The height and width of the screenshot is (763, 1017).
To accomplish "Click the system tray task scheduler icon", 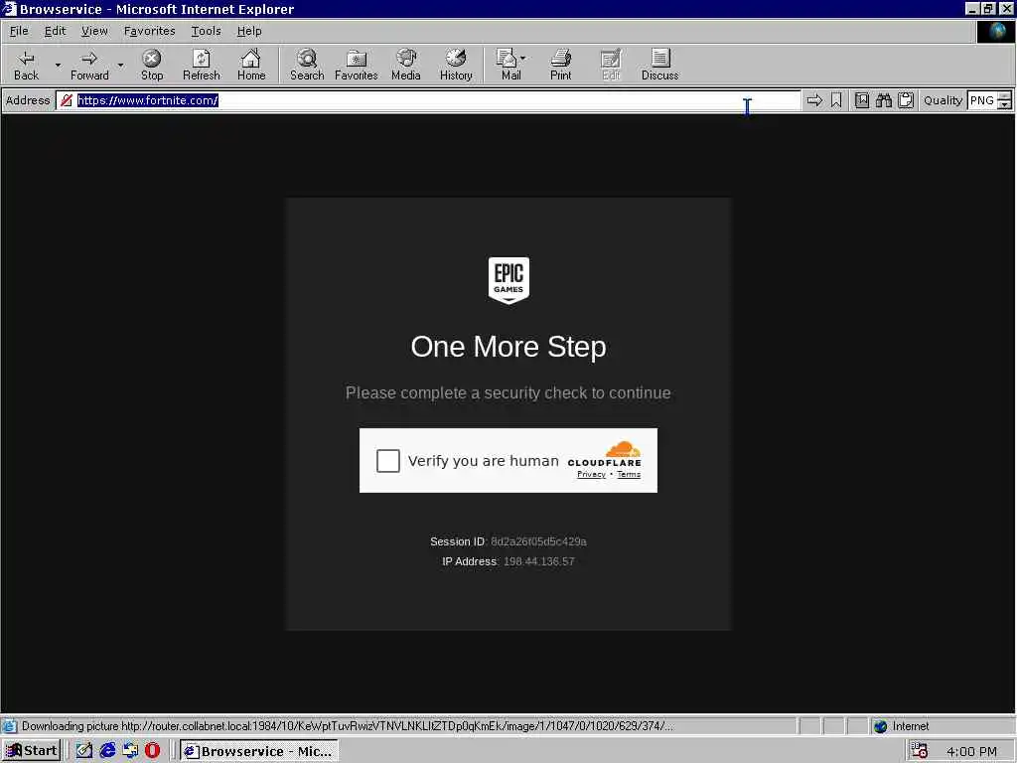I will tap(919, 751).
